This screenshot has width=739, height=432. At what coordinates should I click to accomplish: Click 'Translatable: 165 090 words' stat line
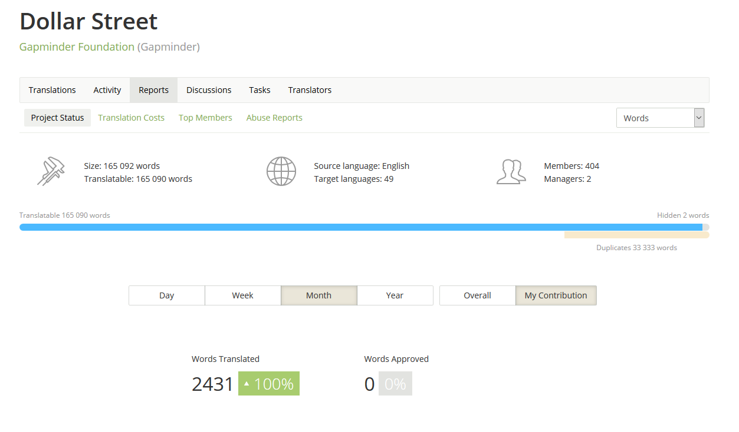[x=138, y=179]
